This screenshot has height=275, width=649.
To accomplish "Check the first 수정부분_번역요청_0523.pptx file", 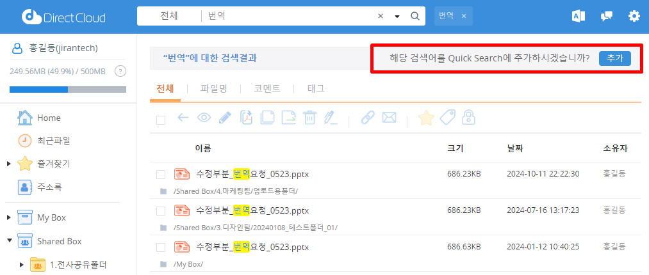I will coord(161,175).
